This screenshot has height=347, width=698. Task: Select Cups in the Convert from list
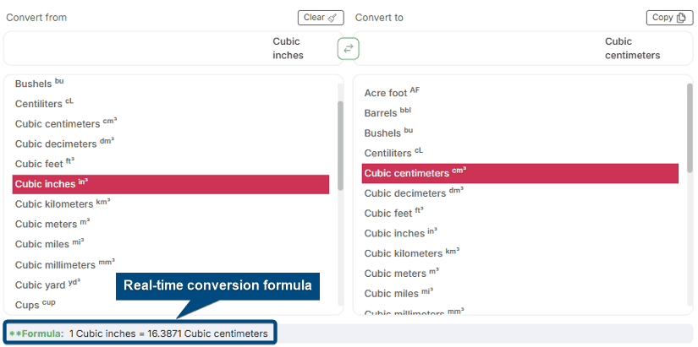coord(31,305)
